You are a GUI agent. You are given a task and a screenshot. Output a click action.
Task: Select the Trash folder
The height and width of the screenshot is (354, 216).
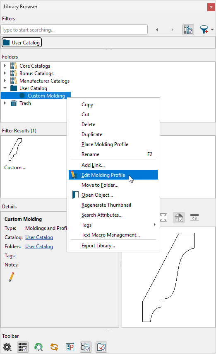coord(25,103)
